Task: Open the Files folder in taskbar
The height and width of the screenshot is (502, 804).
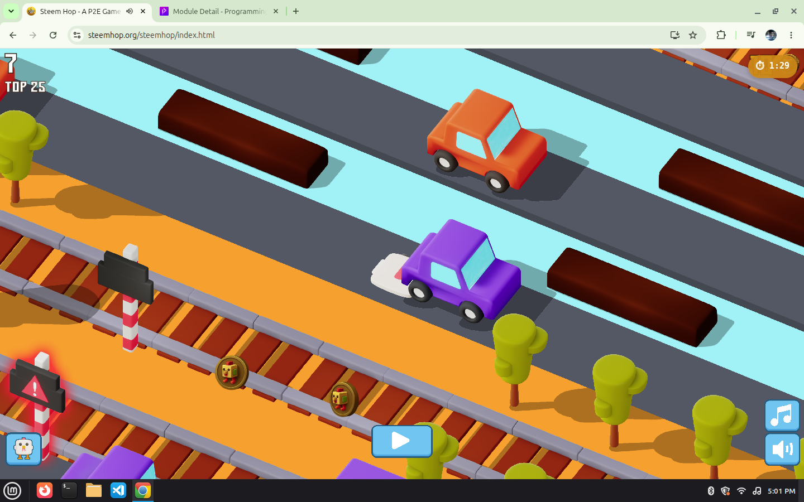Action: (94, 490)
